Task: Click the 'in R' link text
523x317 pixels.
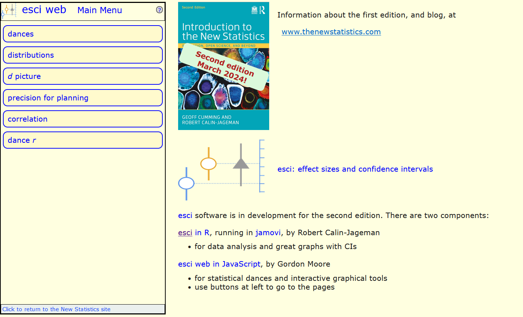Action: [x=202, y=233]
